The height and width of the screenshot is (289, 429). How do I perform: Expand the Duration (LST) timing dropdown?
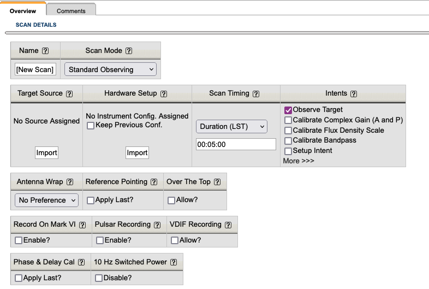pyautogui.click(x=232, y=126)
